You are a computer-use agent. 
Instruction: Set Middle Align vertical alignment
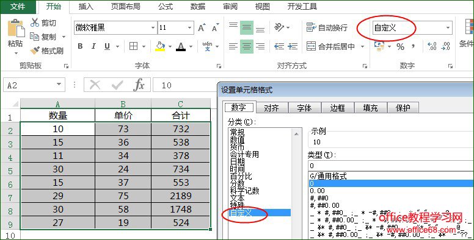click(247, 28)
